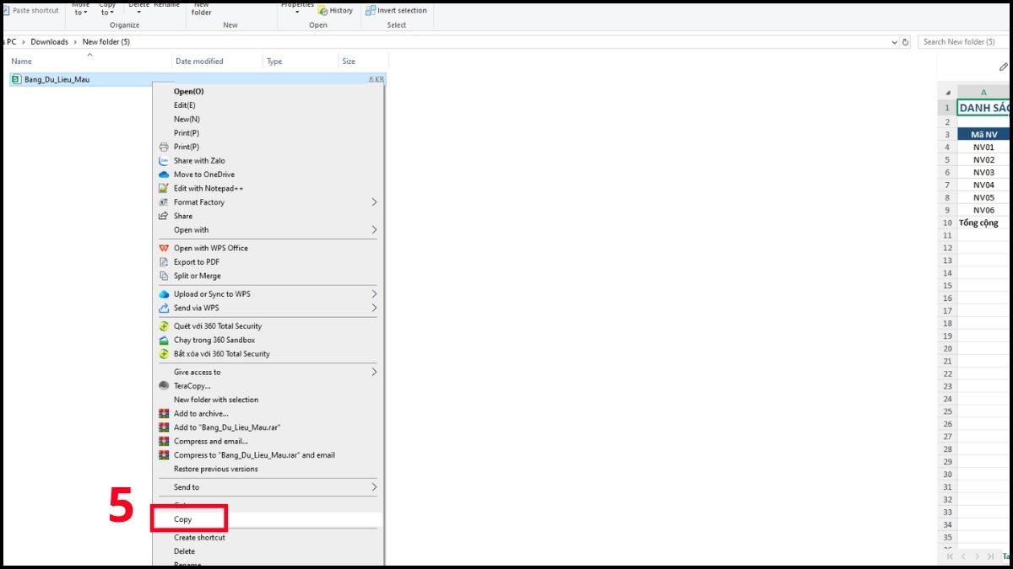Click the TeraCopy icon
Viewport: 1013px width, 569px height.
tap(164, 386)
